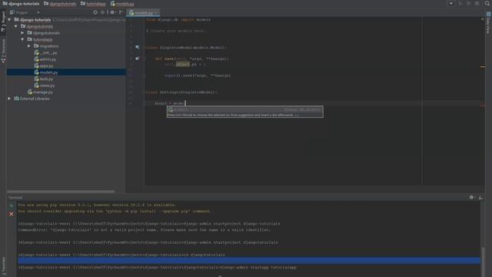Expand External Libraries node arrow
The image size is (492, 277).
pos(9,98)
